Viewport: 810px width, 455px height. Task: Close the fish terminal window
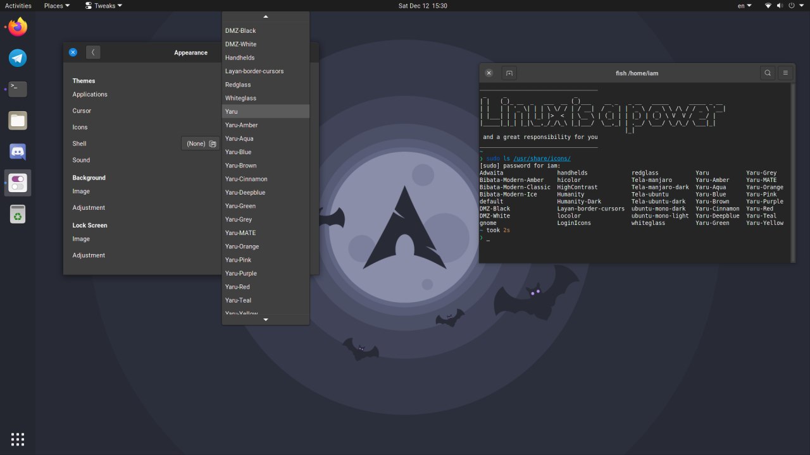pyautogui.click(x=489, y=73)
